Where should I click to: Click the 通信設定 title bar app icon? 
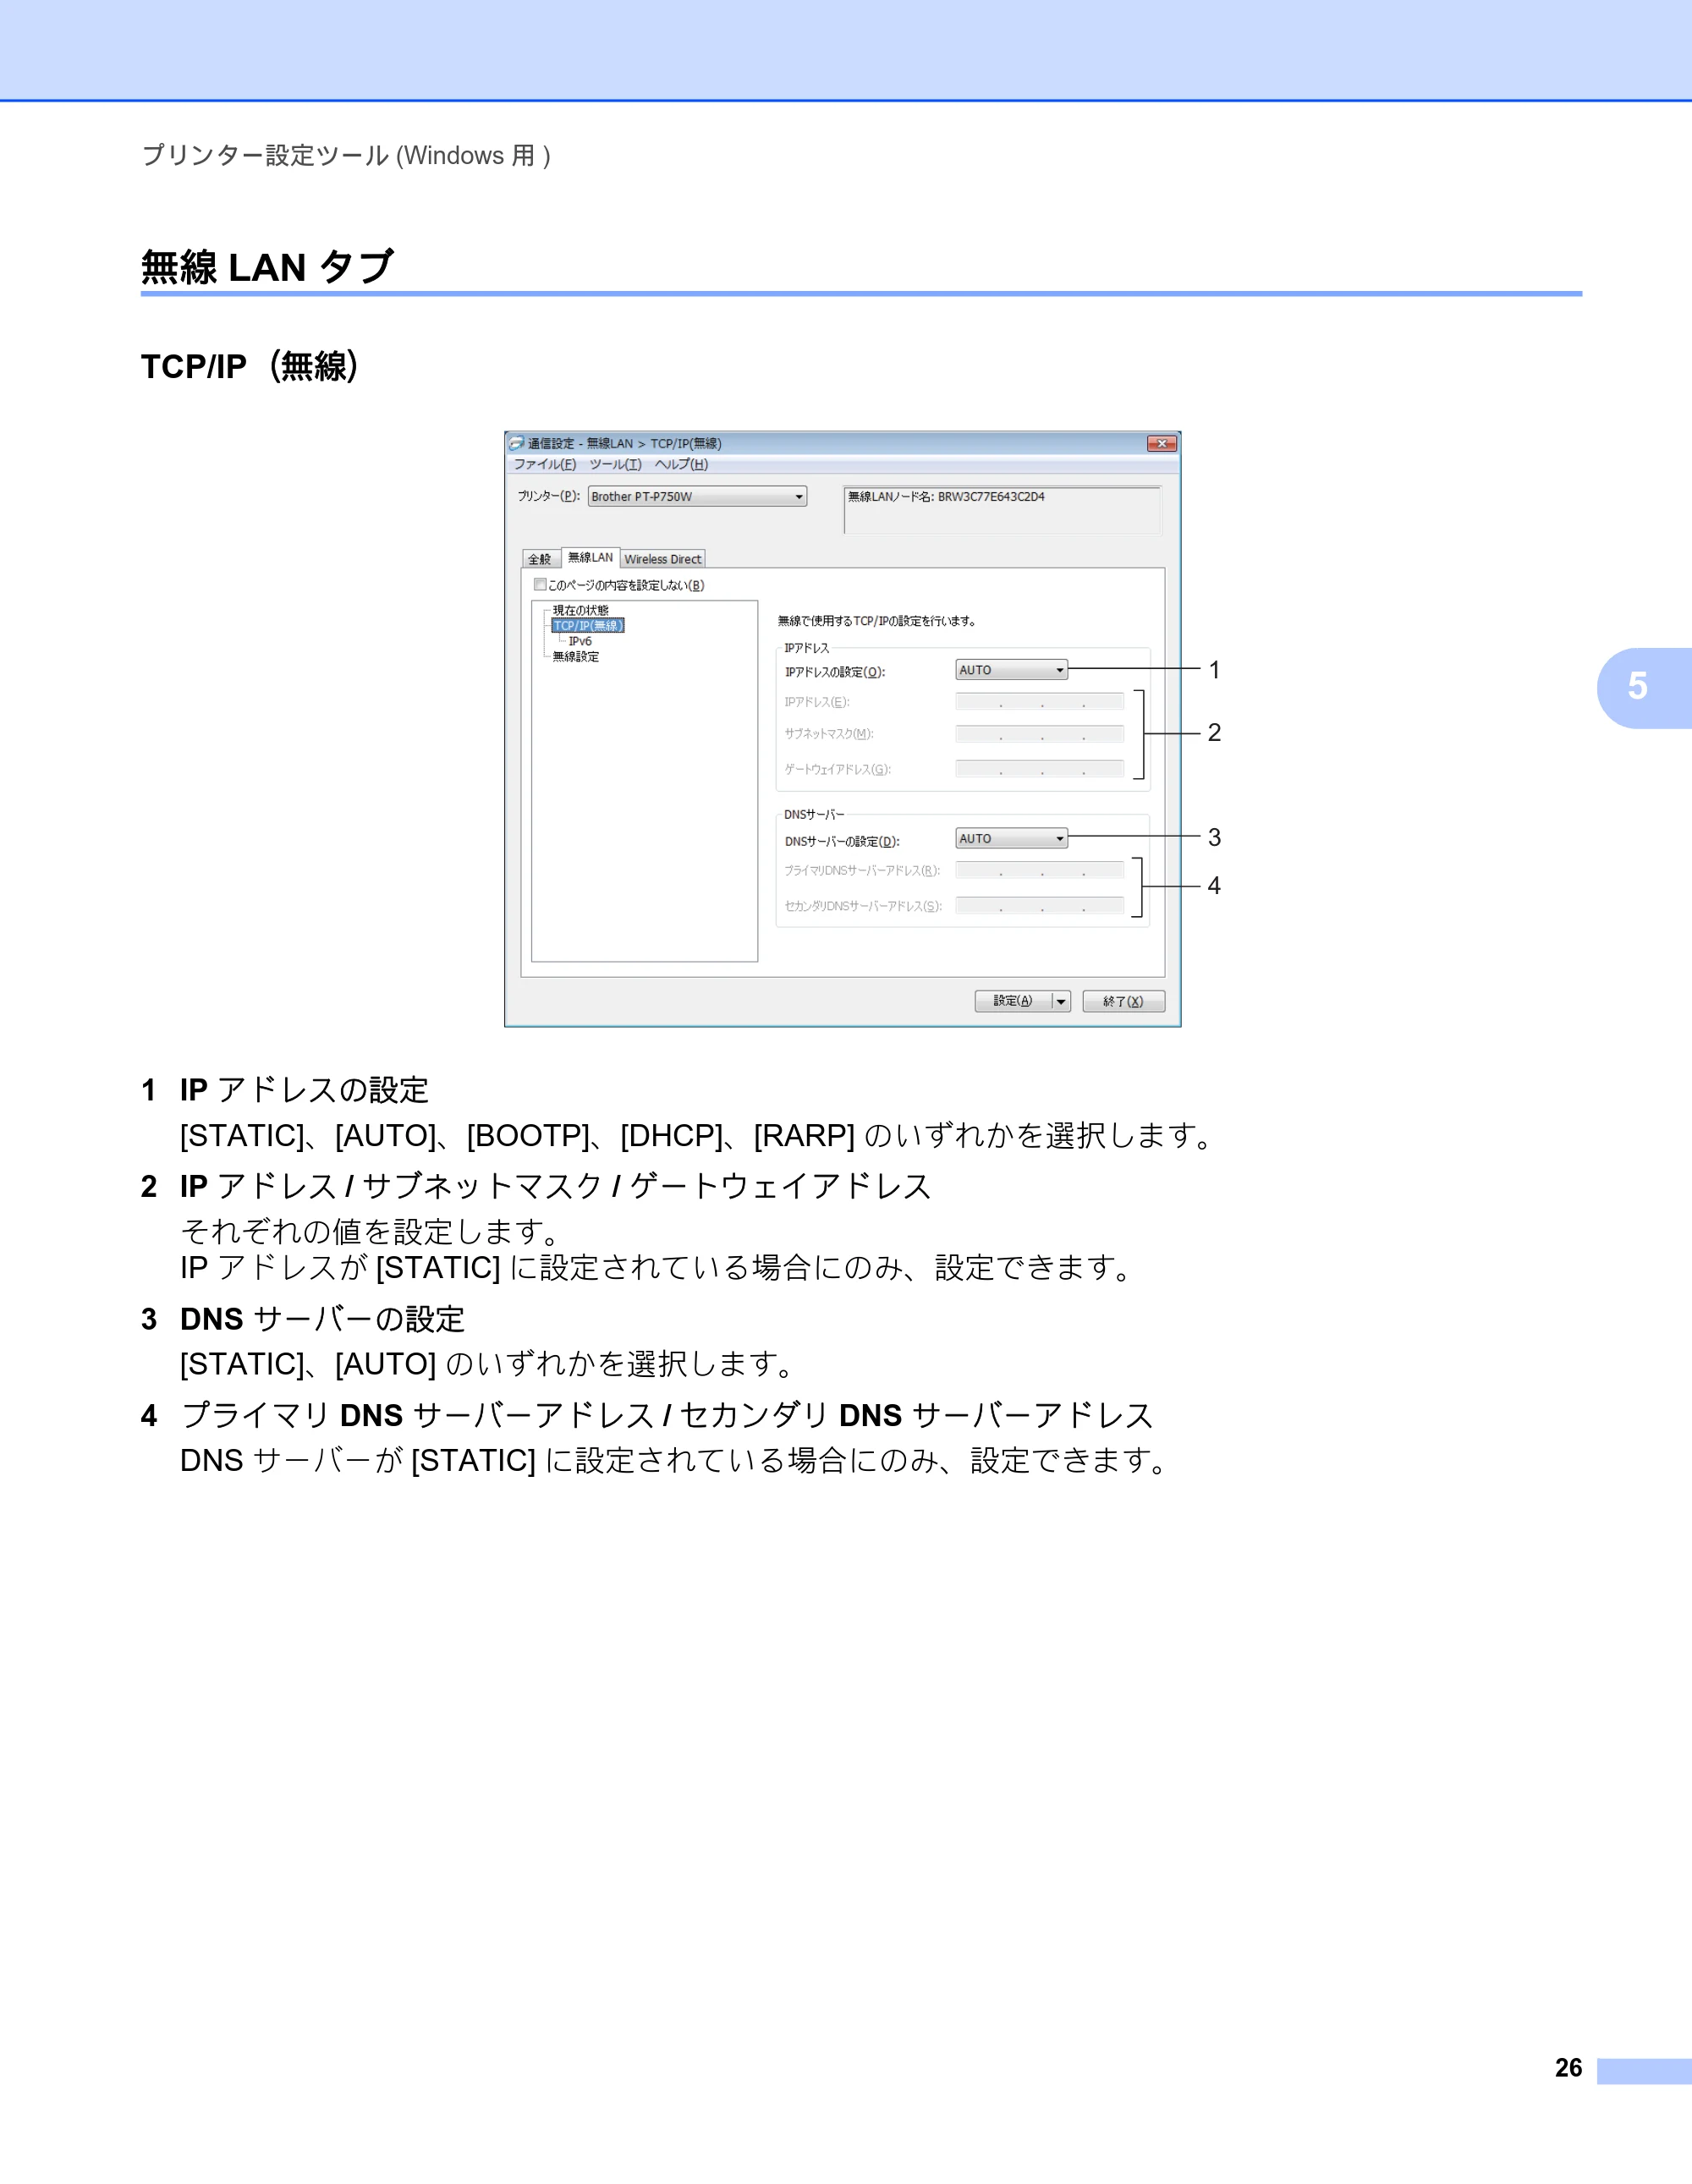coord(517,443)
